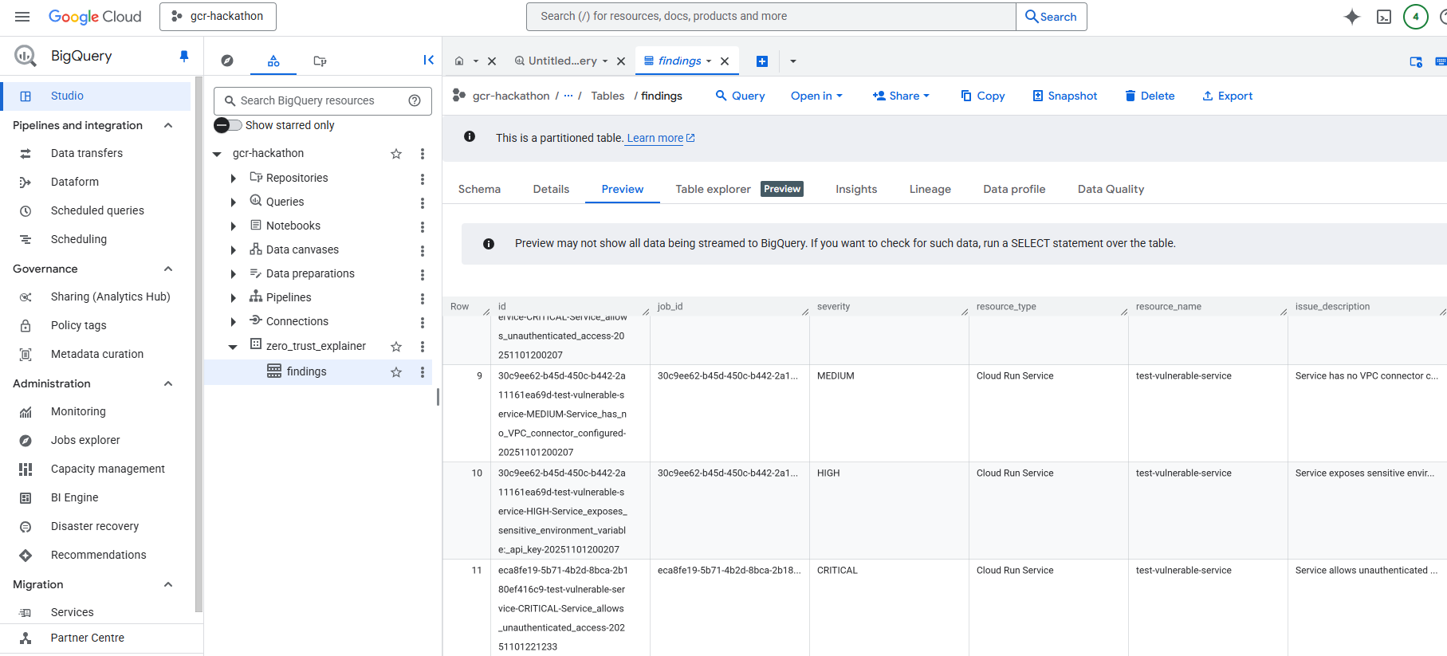Open the main navigation hamburger menu
1447x656 pixels.
[22, 16]
